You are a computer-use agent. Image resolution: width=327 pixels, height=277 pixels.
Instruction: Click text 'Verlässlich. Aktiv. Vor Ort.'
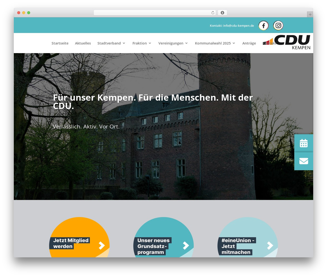(86, 126)
